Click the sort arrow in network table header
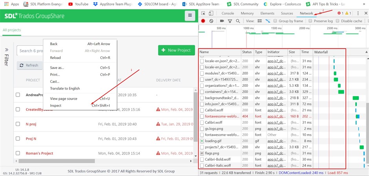 click(x=366, y=52)
